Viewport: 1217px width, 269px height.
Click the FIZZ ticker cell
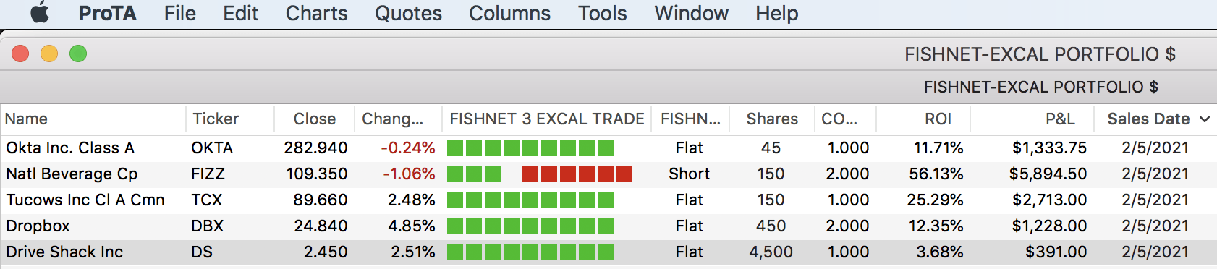coord(208,174)
